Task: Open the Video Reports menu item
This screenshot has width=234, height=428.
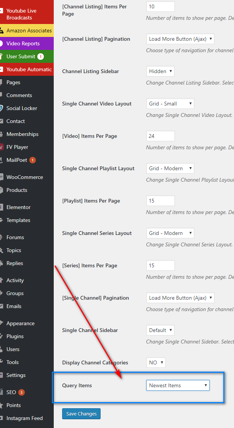Action: pos(23,43)
